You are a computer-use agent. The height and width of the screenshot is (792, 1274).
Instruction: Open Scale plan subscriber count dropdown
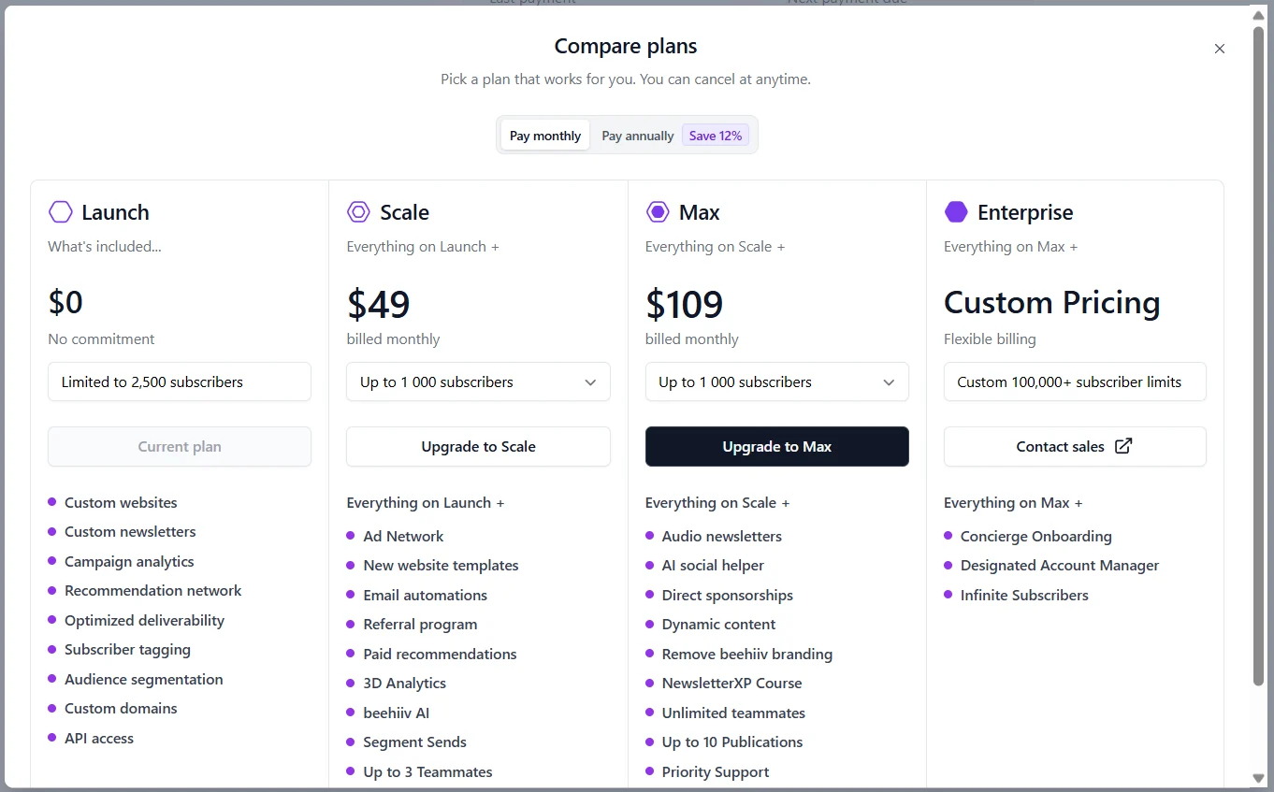(x=478, y=382)
